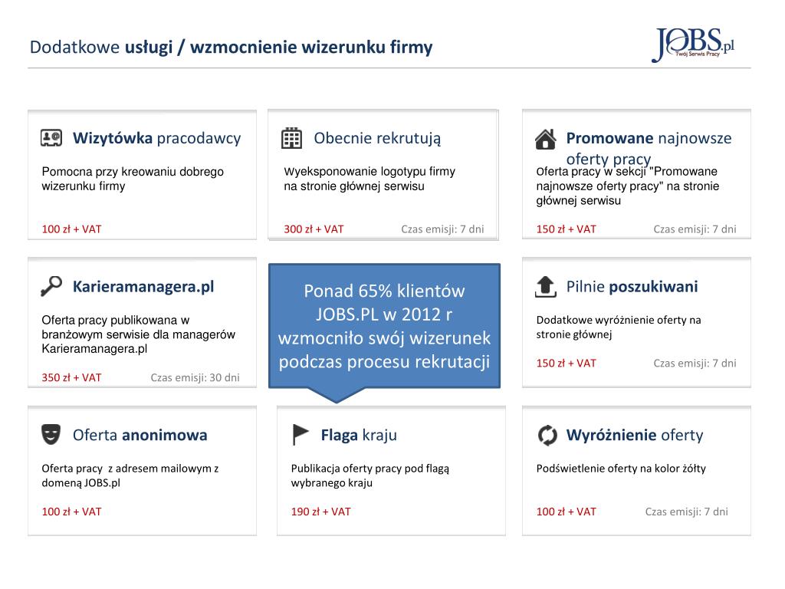Click the Oferta anonimowa heading
The width and height of the screenshot is (785, 589).
140,436
